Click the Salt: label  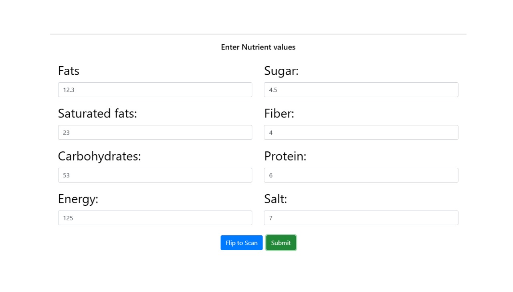click(275, 199)
